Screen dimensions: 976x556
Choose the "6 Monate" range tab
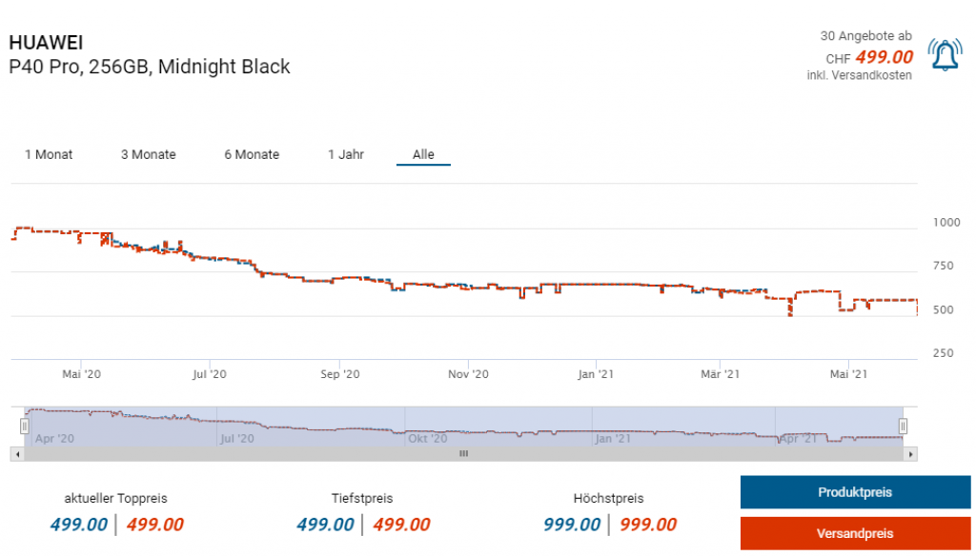pos(252,154)
